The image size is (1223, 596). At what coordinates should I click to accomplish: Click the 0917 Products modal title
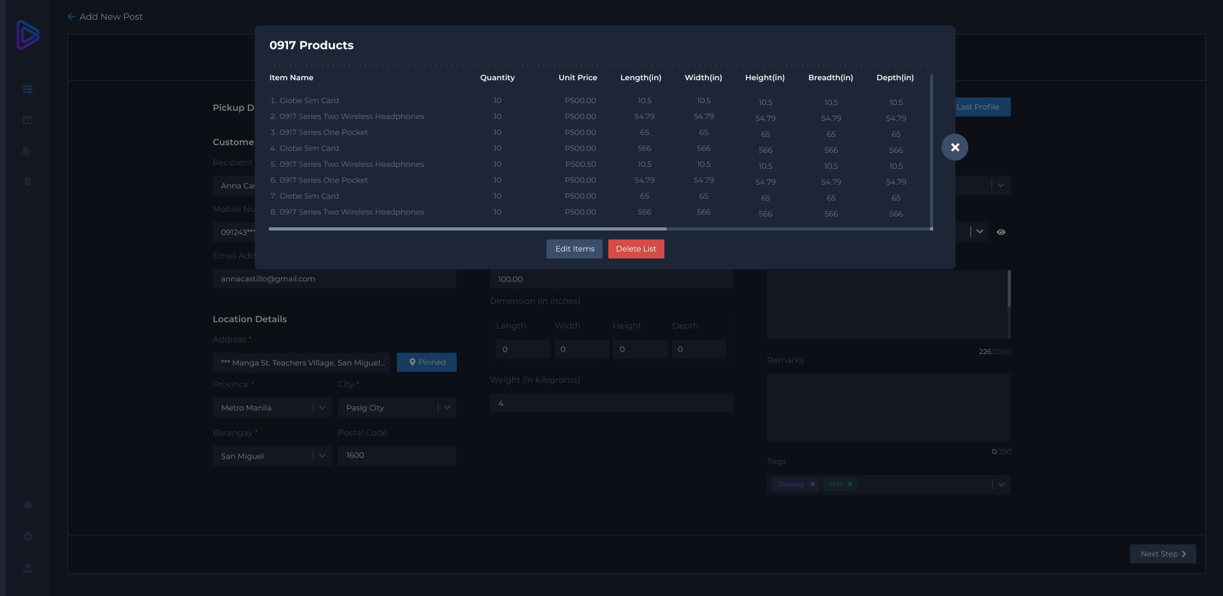pos(311,45)
